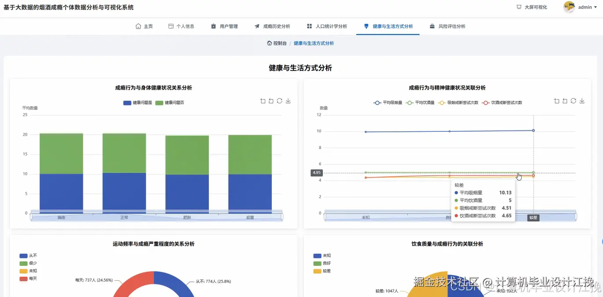Click the 超重 stacked bar
The height and width of the screenshot is (297, 603).
tap(250, 174)
